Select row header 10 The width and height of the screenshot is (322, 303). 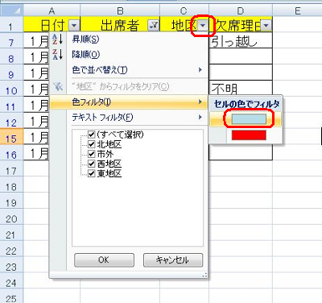(11, 89)
